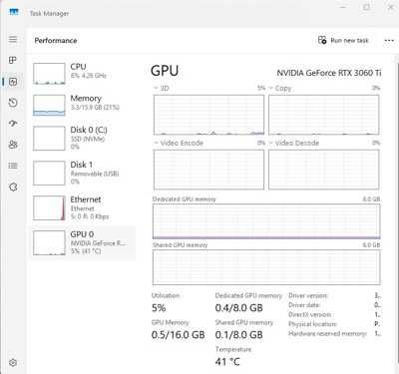Viewport: 399px width, 374px height.
Task: Select CPU in the performance list
Action: pyautogui.click(x=83, y=74)
